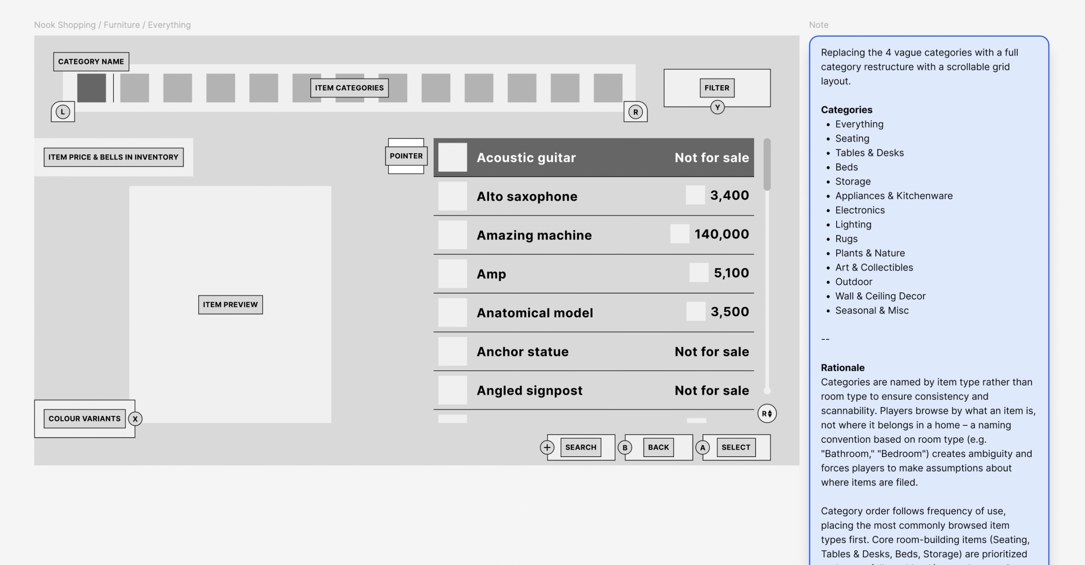Select the dark active category tile
Image resolution: width=1085 pixels, height=565 pixels.
92,88
